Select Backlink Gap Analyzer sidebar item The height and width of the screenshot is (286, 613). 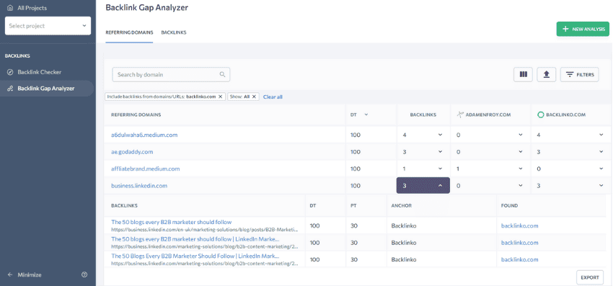tap(47, 89)
